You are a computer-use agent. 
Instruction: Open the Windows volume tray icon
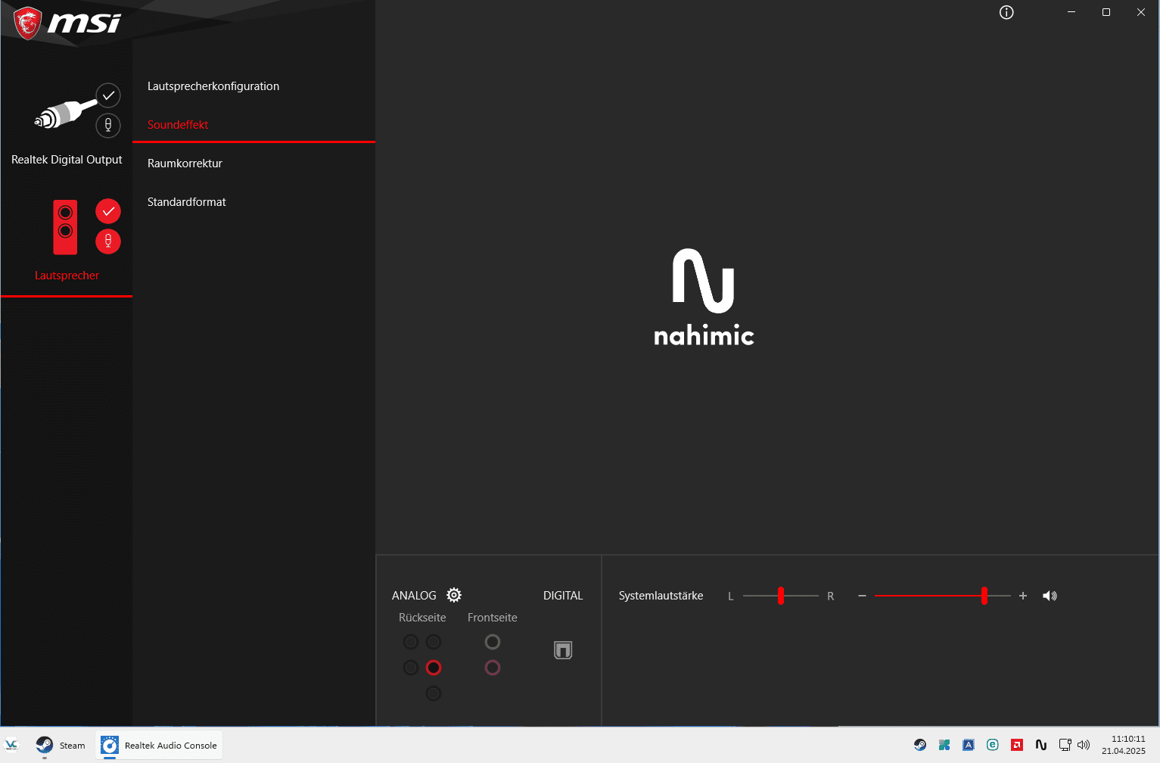tap(1084, 745)
